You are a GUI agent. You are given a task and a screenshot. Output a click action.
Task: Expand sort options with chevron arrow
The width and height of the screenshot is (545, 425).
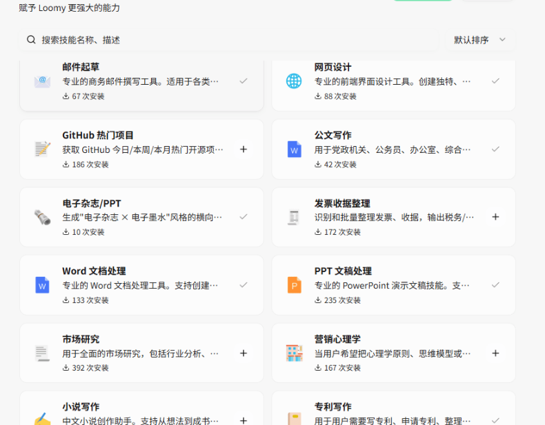[x=502, y=39]
